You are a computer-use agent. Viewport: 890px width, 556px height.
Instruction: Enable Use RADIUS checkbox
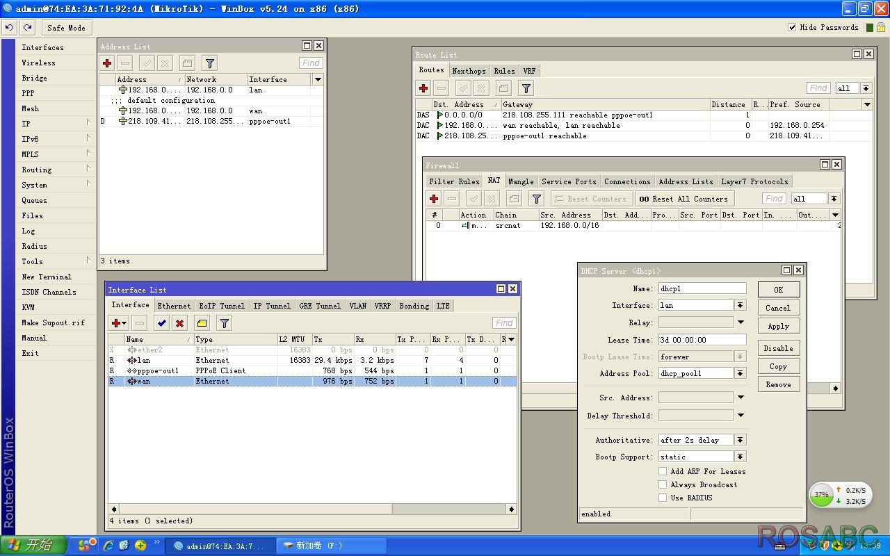pyautogui.click(x=663, y=498)
